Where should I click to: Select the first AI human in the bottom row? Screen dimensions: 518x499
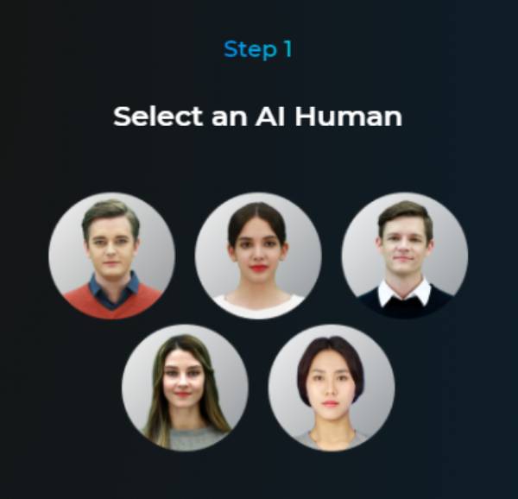[x=185, y=388]
